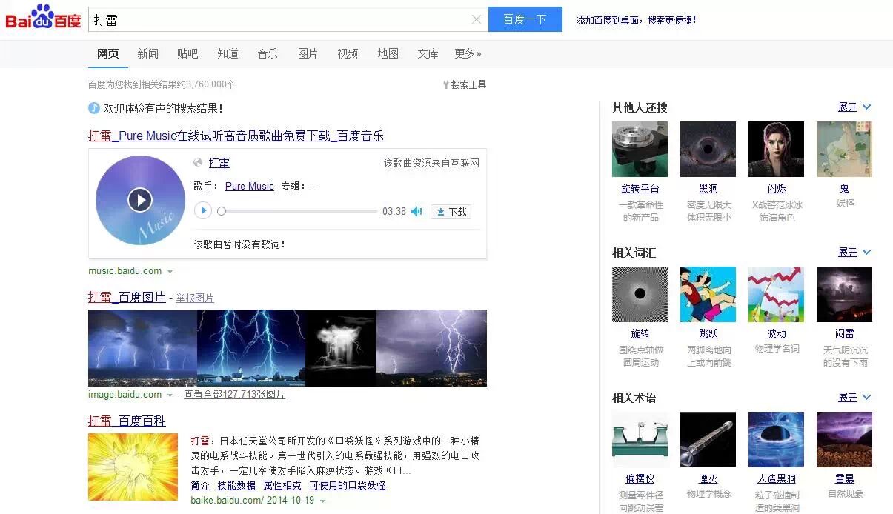Expand 相关词汇 section with 展开
This screenshot has width=893, height=514.
point(854,253)
